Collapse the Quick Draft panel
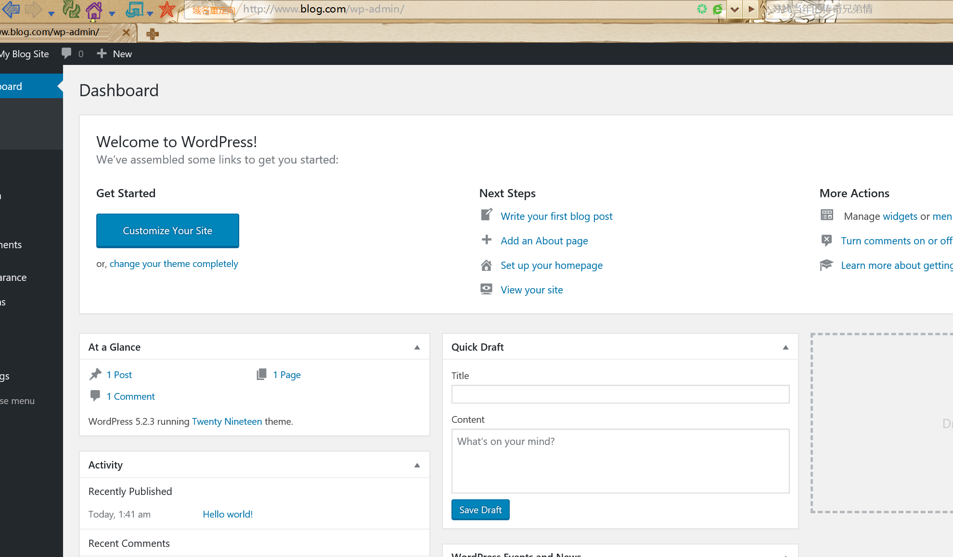Screen dimensions: 953x557 click(x=786, y=347)
